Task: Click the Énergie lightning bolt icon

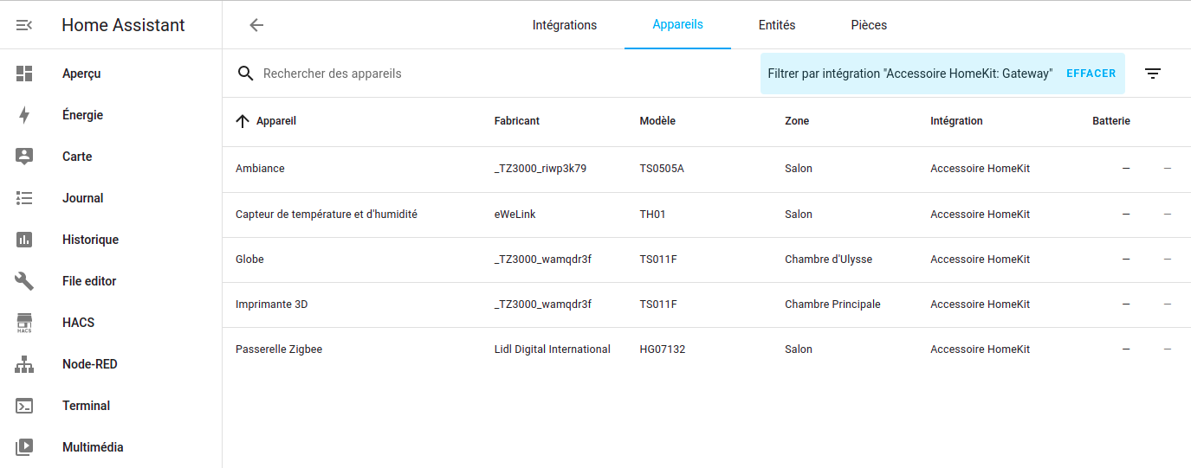Action: click(24, 115)
